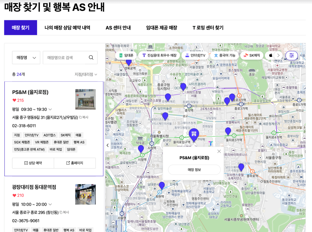Click the 바로 픽업 tag on PS&M card
This screenshot has width=312, height=232.
56,149
